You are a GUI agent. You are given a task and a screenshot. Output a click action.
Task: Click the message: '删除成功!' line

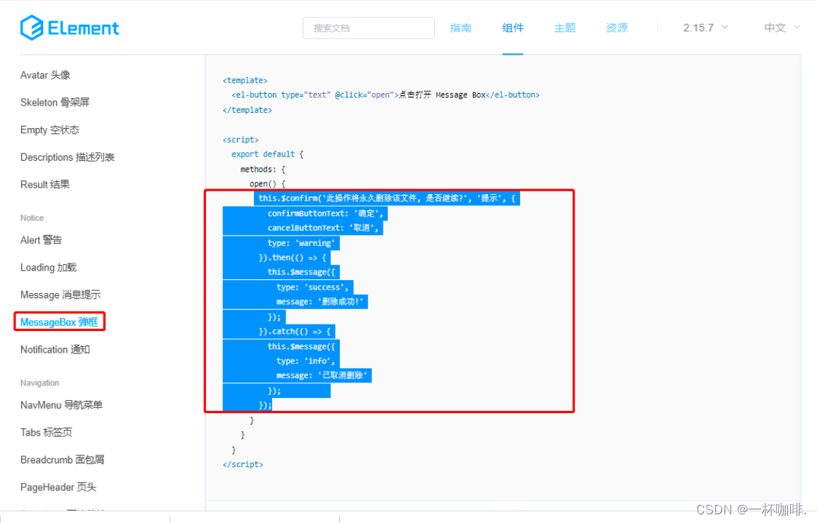tap(320, 302)
